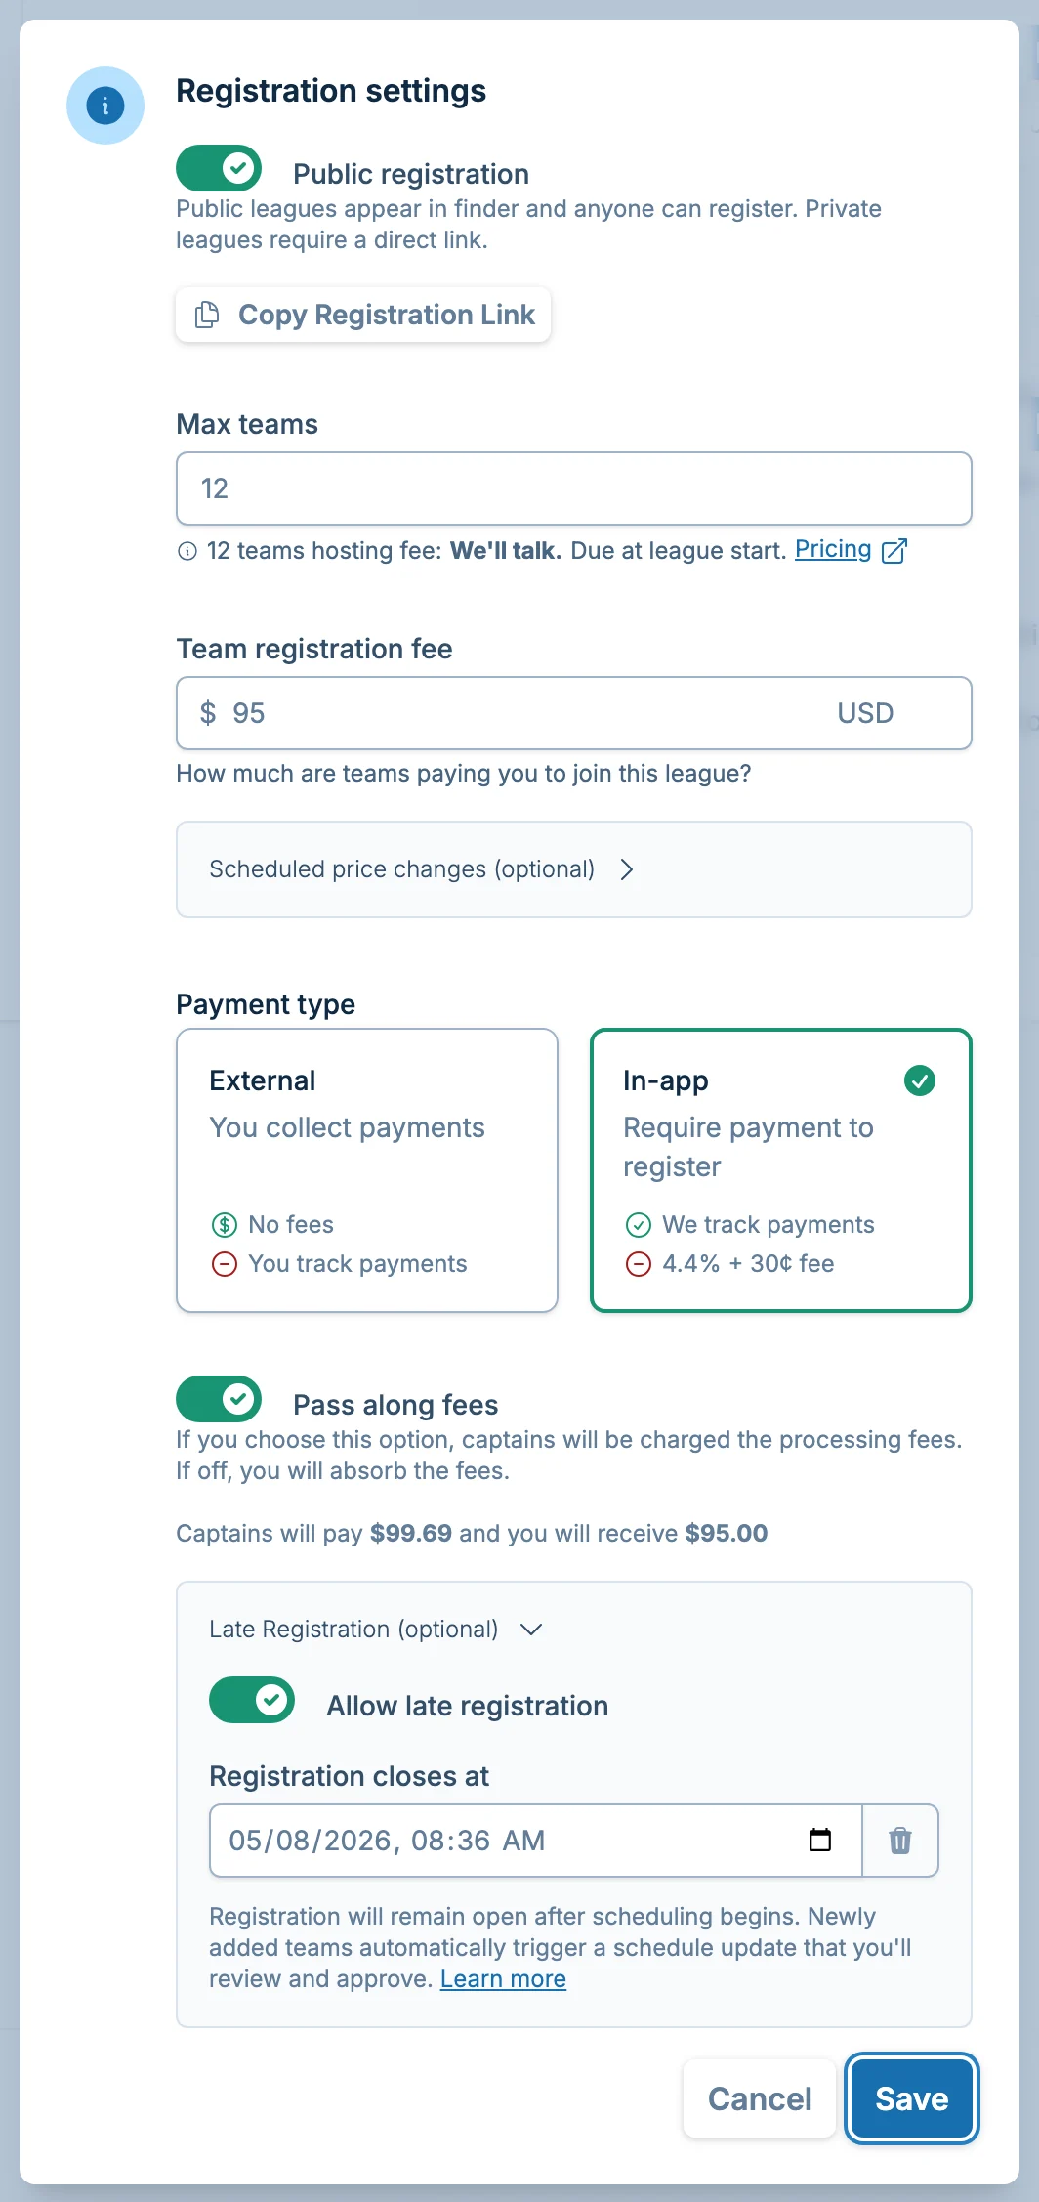
Task: Click the external-link icon next to Pricing
Action: pyautogui.click(x=894, y=549)
